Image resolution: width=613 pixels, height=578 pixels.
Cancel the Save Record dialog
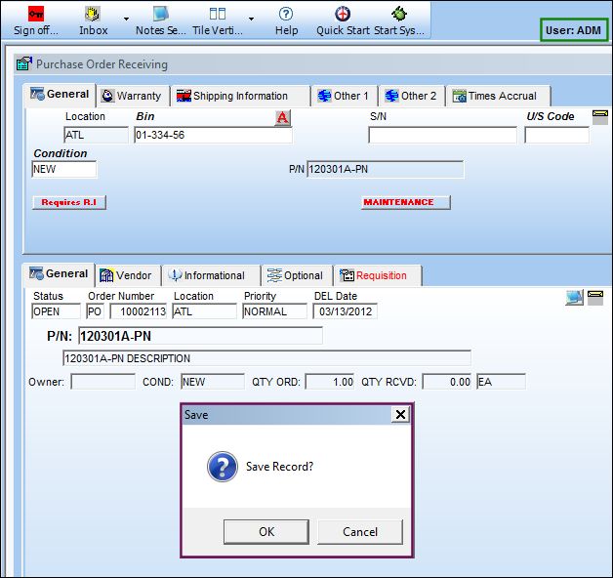coord(360,532)
